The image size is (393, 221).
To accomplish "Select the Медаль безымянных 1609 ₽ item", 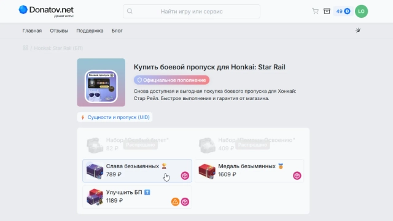I will pos(249,171).
